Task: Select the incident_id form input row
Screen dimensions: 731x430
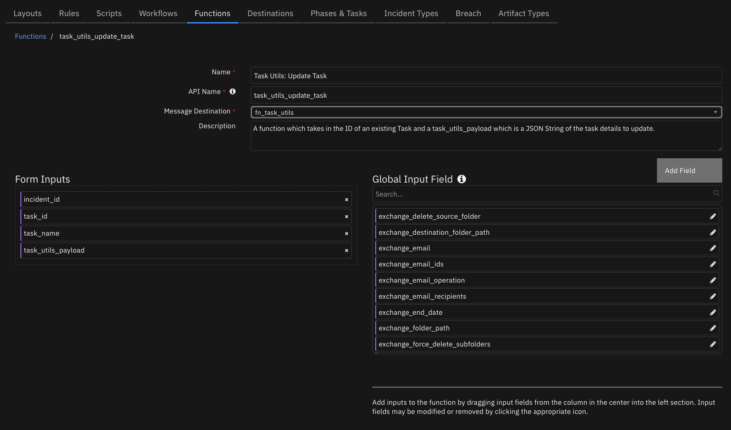Action: click(x=186, y=200)
